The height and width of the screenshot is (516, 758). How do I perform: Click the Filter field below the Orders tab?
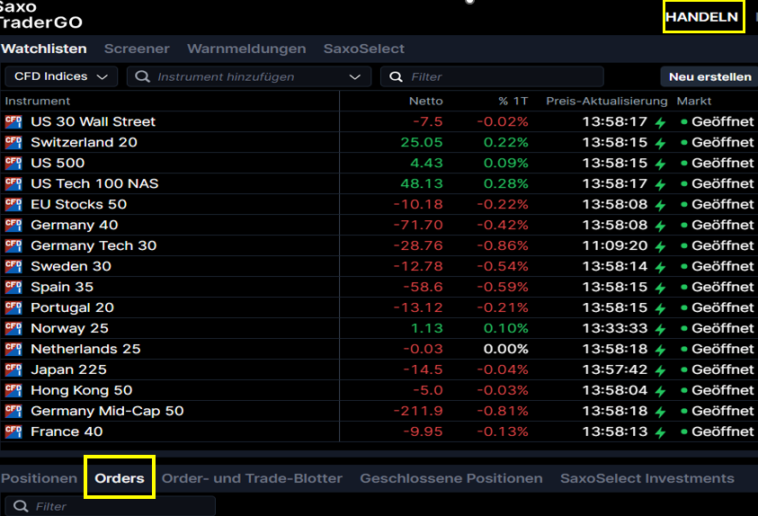[111, 506]
